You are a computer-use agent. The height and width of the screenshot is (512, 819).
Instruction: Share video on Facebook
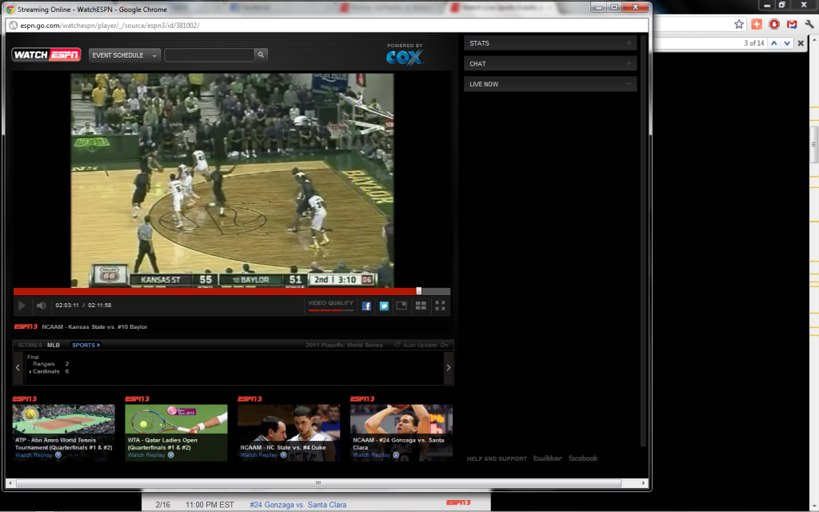click(366, 306)
